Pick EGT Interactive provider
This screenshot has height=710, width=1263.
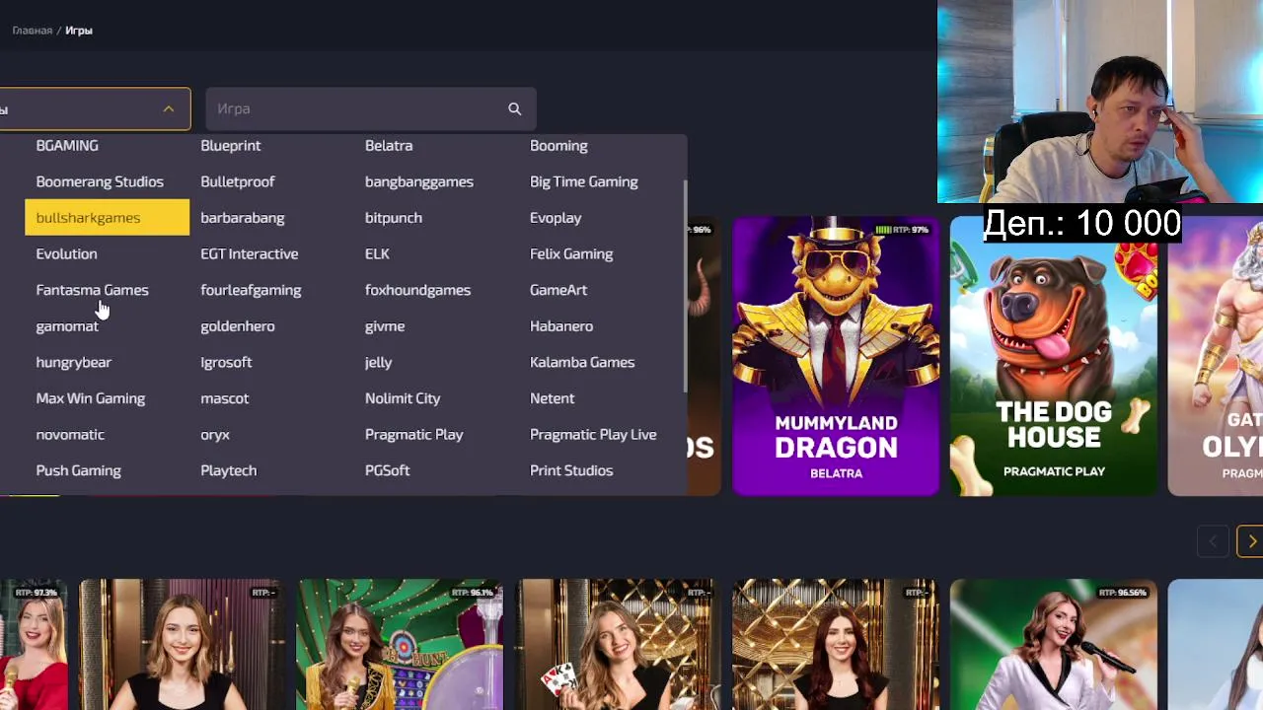point(249,253)
